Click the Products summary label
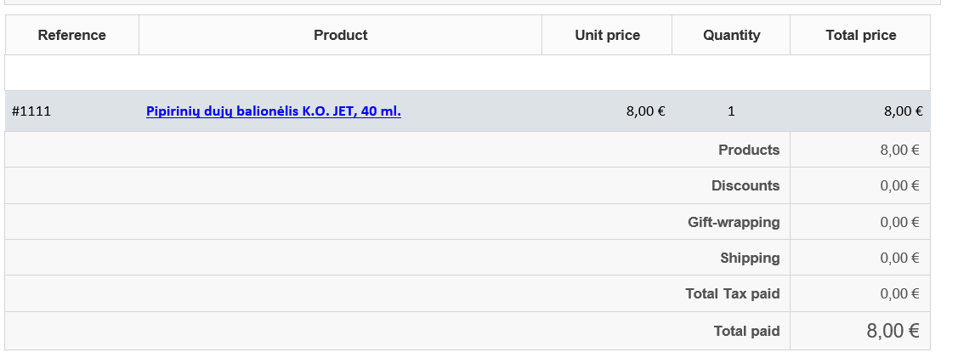This screenshot has width=958, height=358. pyautogui.click(x=748, y=150)
